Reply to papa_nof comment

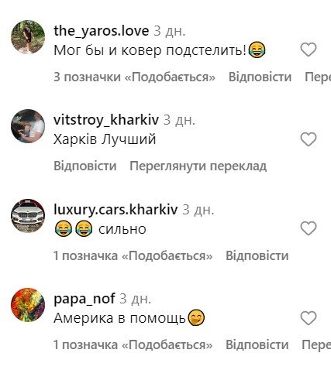257,344
